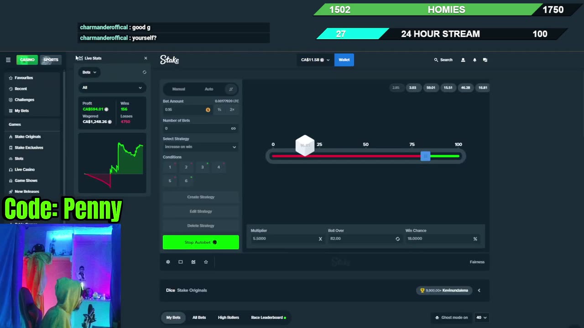The width and height of the screenshot is (584, 328).
Task: Open the Wallet
Action: [x=344, y=60]
